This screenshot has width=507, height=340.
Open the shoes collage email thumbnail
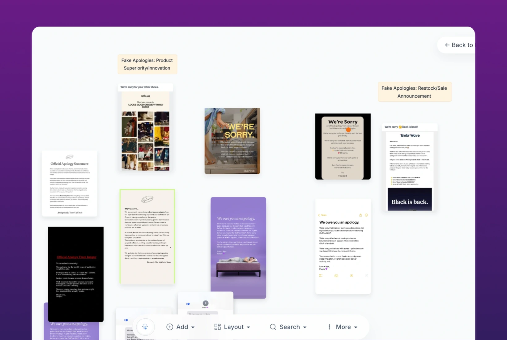click(146, 127)
